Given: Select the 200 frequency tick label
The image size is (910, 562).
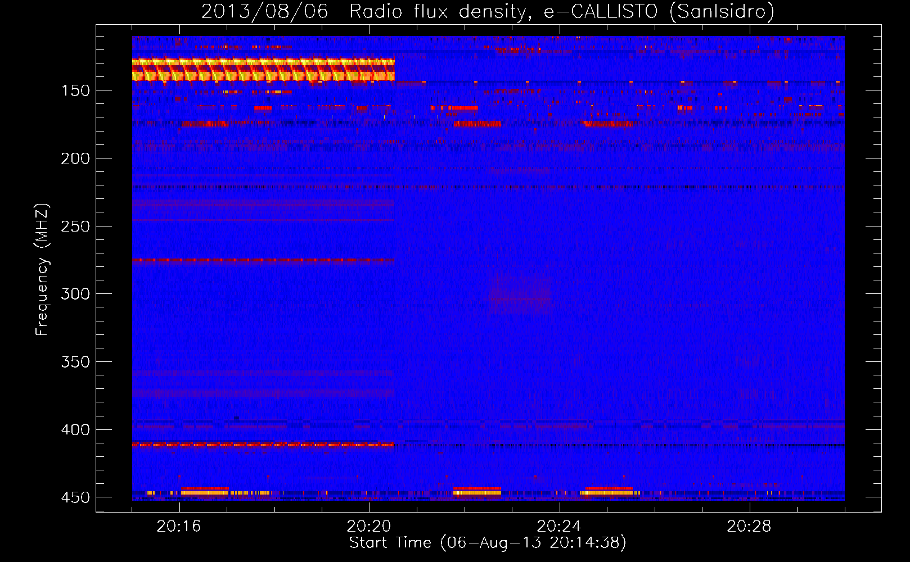Looking at the screenshot, I should [x=75, y=158].
